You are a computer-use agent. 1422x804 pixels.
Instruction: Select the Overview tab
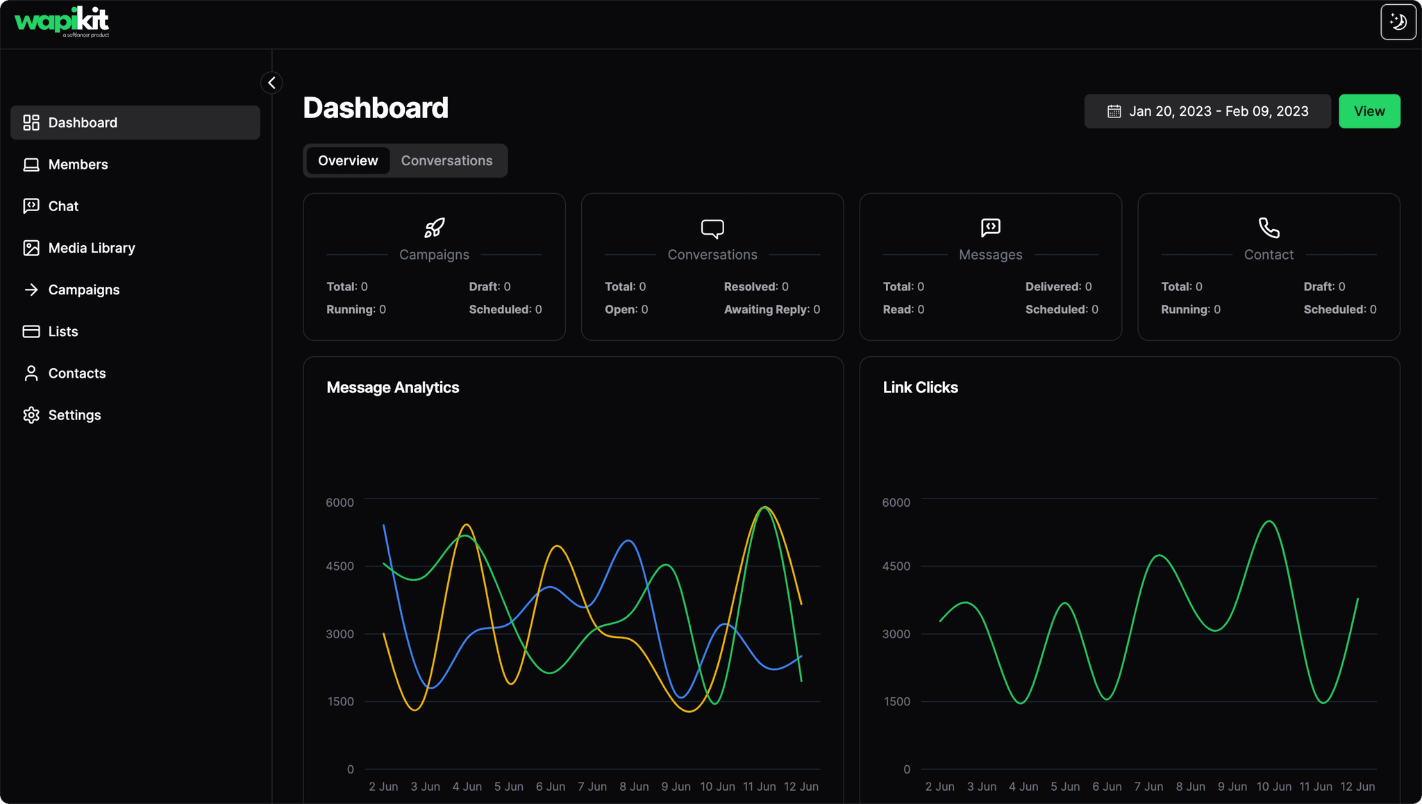[348, 160]
